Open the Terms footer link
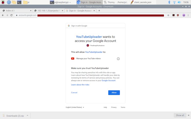Viewport: 191px width, 119px height. pyautogui.click(x=123, y=107)
